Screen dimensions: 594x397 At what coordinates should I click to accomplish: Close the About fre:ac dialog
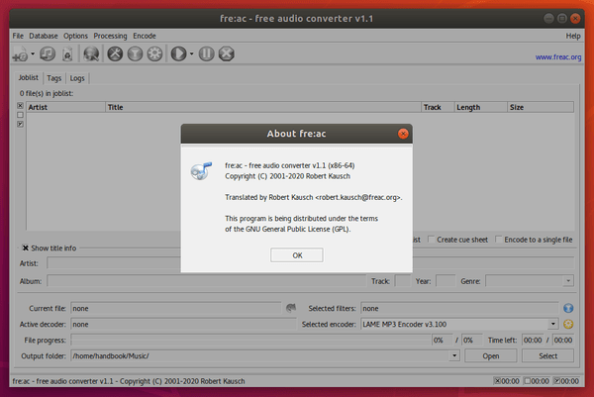pos(403,134)
